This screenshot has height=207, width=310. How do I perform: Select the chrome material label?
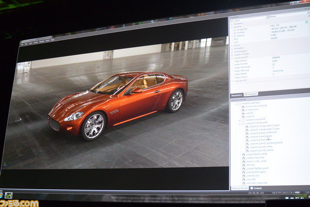pos(250,165)
